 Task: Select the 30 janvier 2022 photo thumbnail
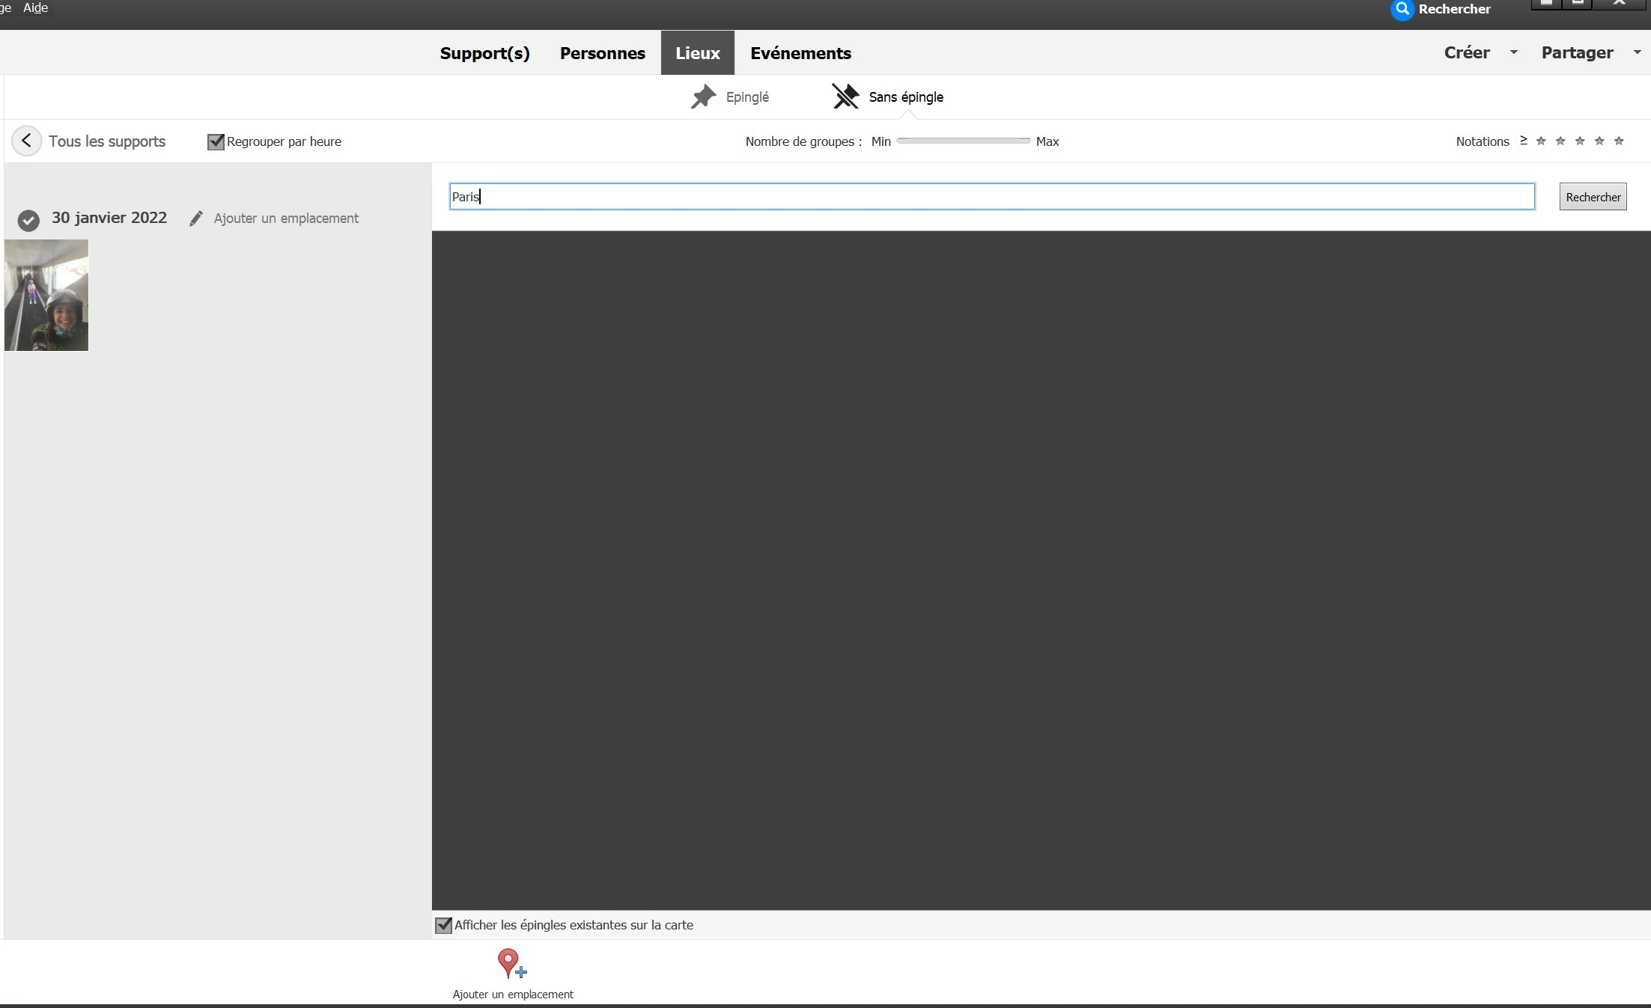pos(46,295)
